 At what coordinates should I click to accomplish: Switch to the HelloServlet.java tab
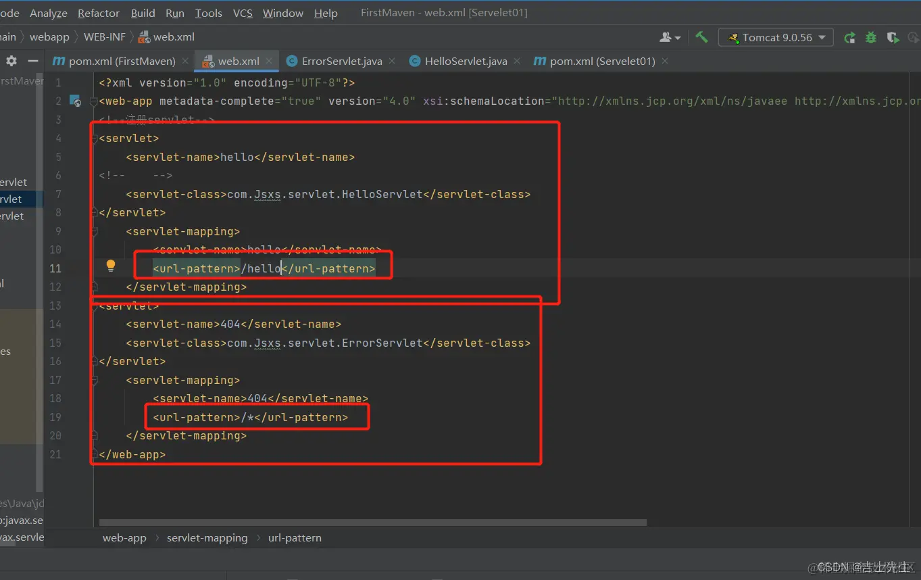[x=466, y=61]
